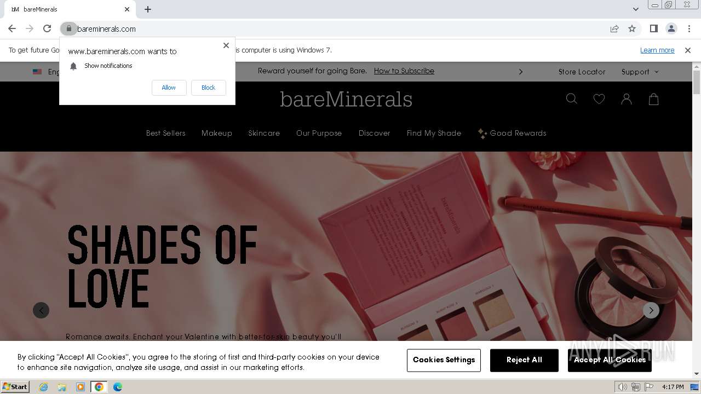Open Cookies Settings
This screenshot has width=701, height=394.
444,360
